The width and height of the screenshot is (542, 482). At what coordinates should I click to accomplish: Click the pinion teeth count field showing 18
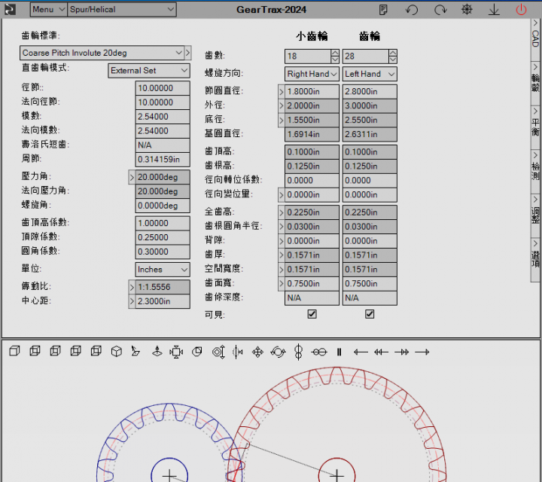point(306,56)
